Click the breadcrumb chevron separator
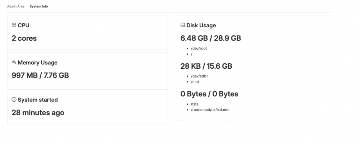The height and width of the screenshot is (141, 359). click(x=27, y=6)
